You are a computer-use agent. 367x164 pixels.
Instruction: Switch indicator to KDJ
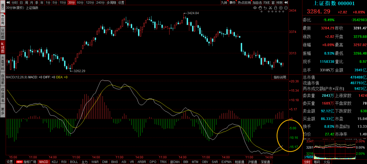[55, 162]
